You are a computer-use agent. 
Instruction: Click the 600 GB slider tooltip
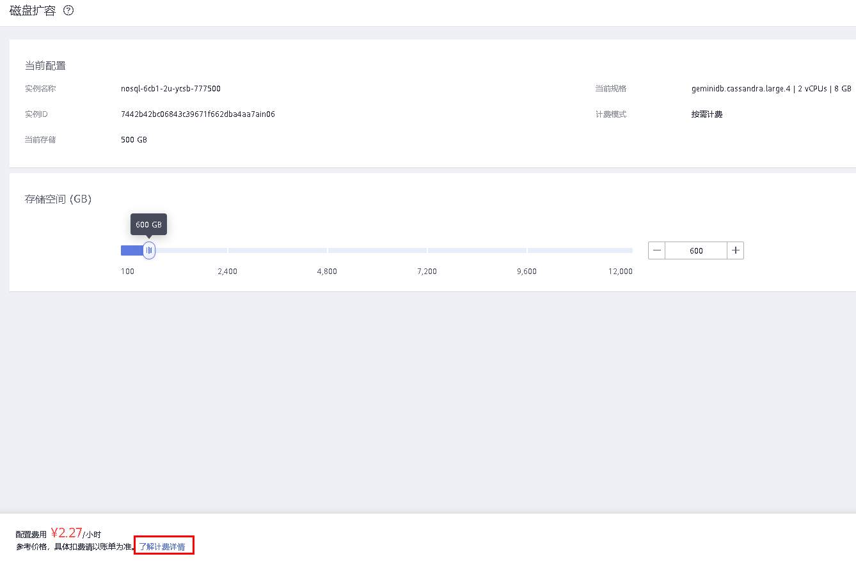pyautogui.click(x=149, y=225)
